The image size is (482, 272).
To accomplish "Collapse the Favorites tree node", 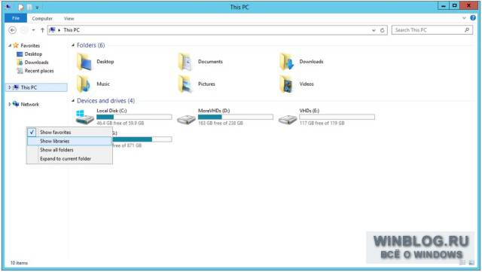I will click(10, 45).
